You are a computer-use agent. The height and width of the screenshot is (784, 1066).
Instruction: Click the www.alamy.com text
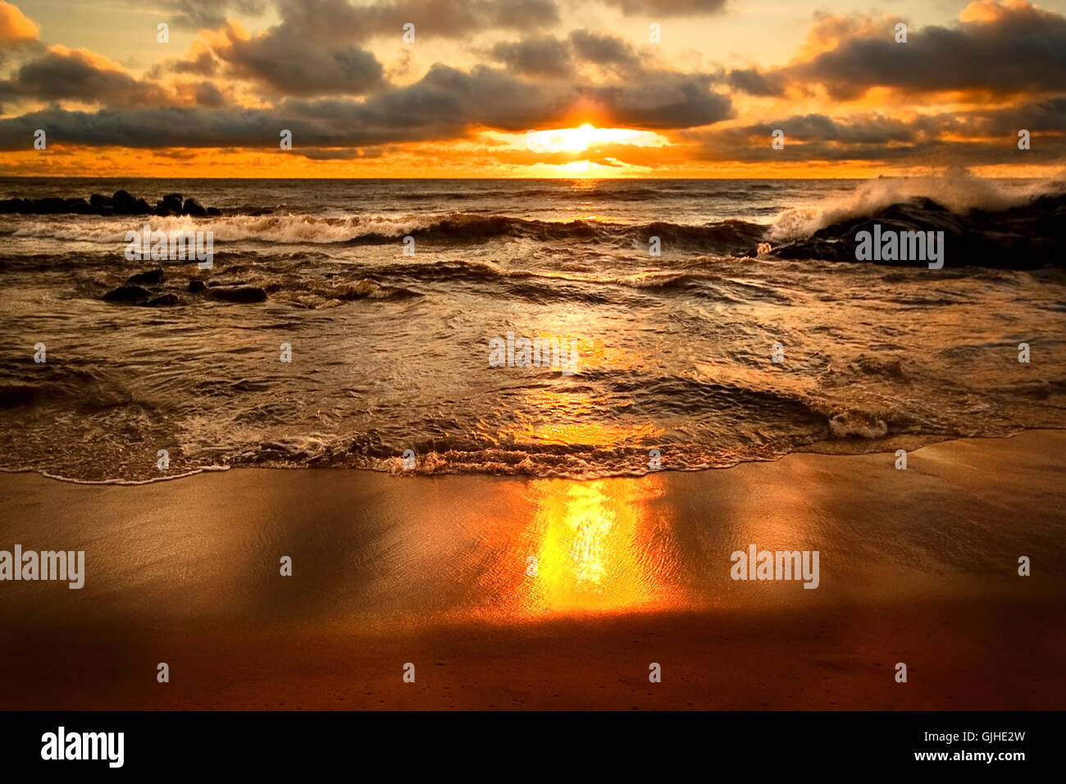point(970,756)
